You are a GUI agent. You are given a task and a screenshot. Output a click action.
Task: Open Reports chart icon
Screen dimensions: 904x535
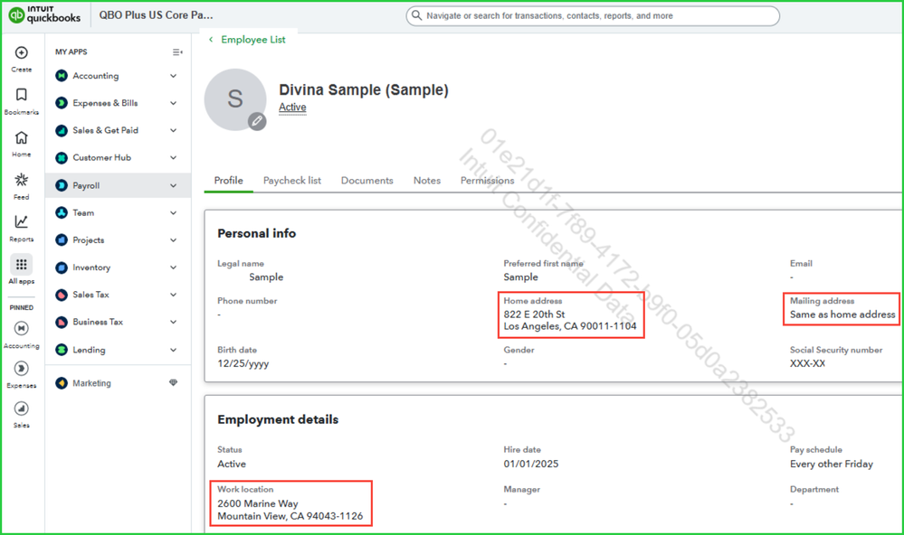(x=22, y=221)
